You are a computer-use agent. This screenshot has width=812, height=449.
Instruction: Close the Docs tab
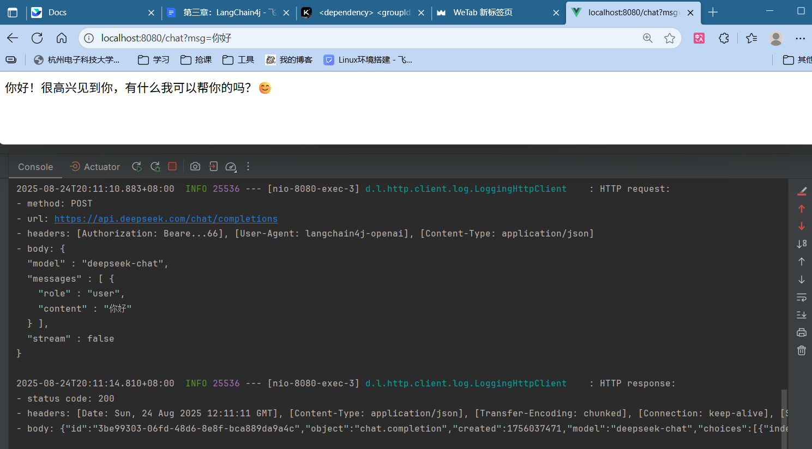(x=151, y=13)
